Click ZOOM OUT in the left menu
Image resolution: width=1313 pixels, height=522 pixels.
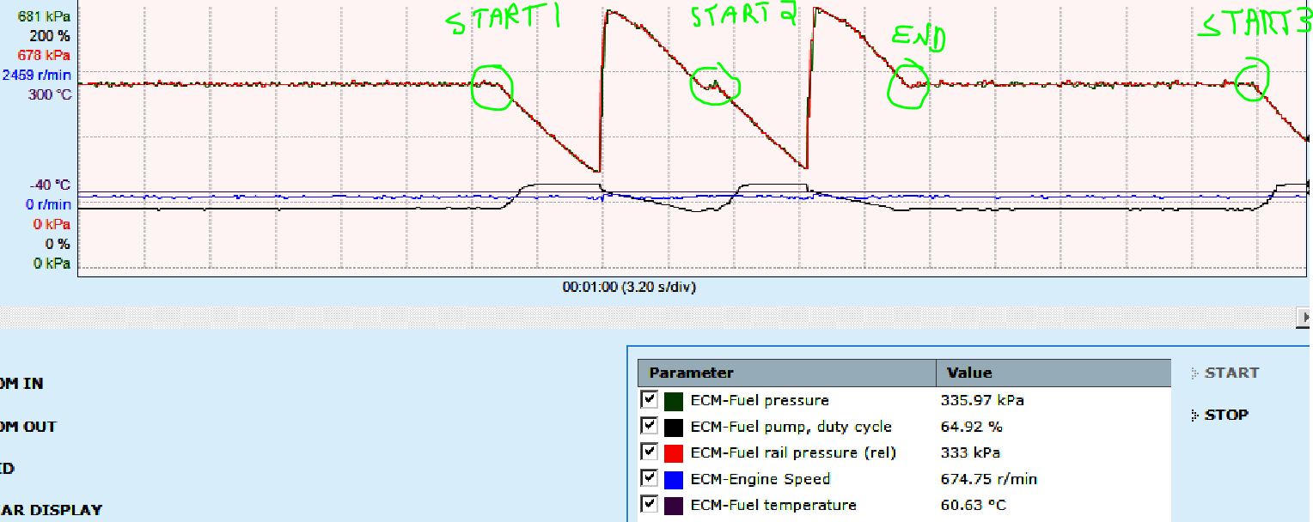point(26,427)
